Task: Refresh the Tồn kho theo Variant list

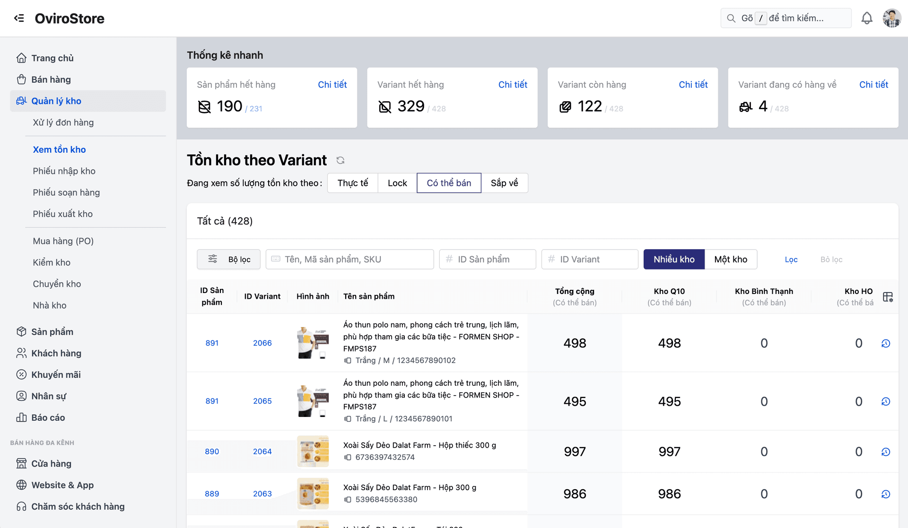Action: [340, 160]
